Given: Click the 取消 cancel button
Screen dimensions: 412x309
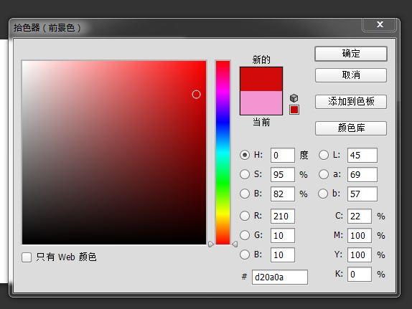Looking at the screenshot, I should [x=351, y=75].
